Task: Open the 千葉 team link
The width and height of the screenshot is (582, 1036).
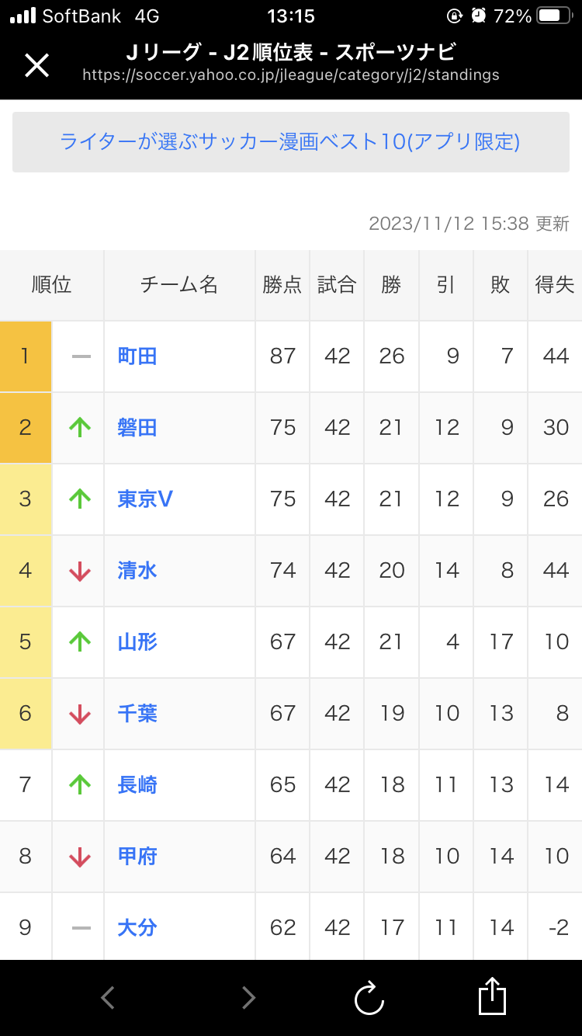Action: point(137,714)
